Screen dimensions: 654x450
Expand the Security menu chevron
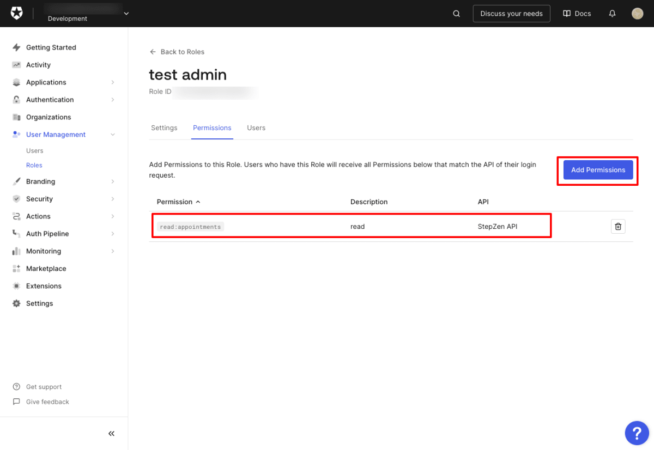click(x=113, y=199)
